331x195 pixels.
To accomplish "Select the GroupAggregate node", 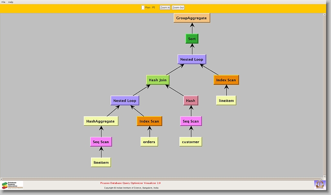I will [x=192, y=18].
